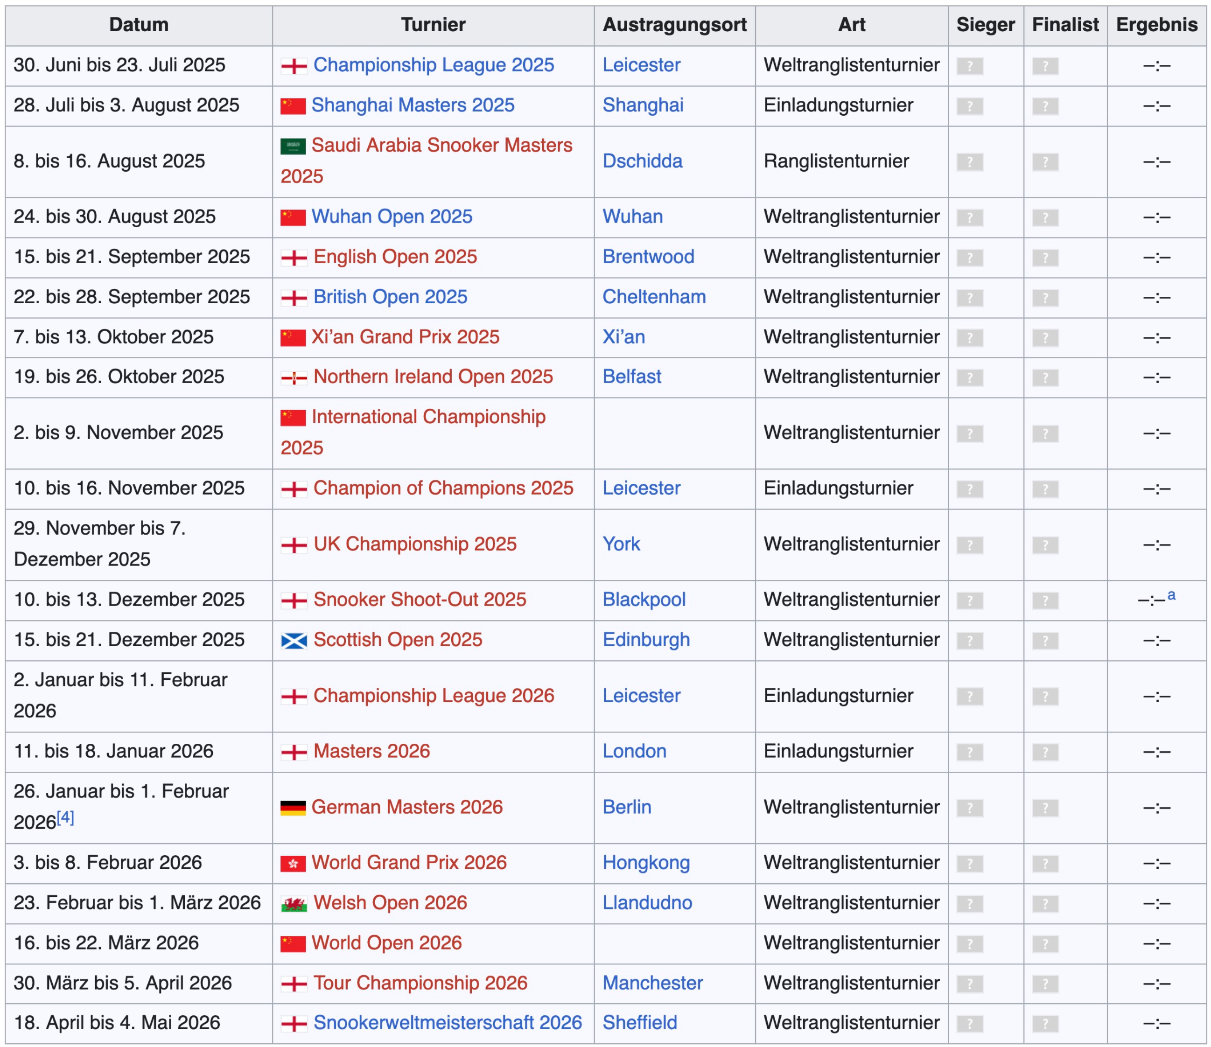Open the York location link

click(621, 544)
